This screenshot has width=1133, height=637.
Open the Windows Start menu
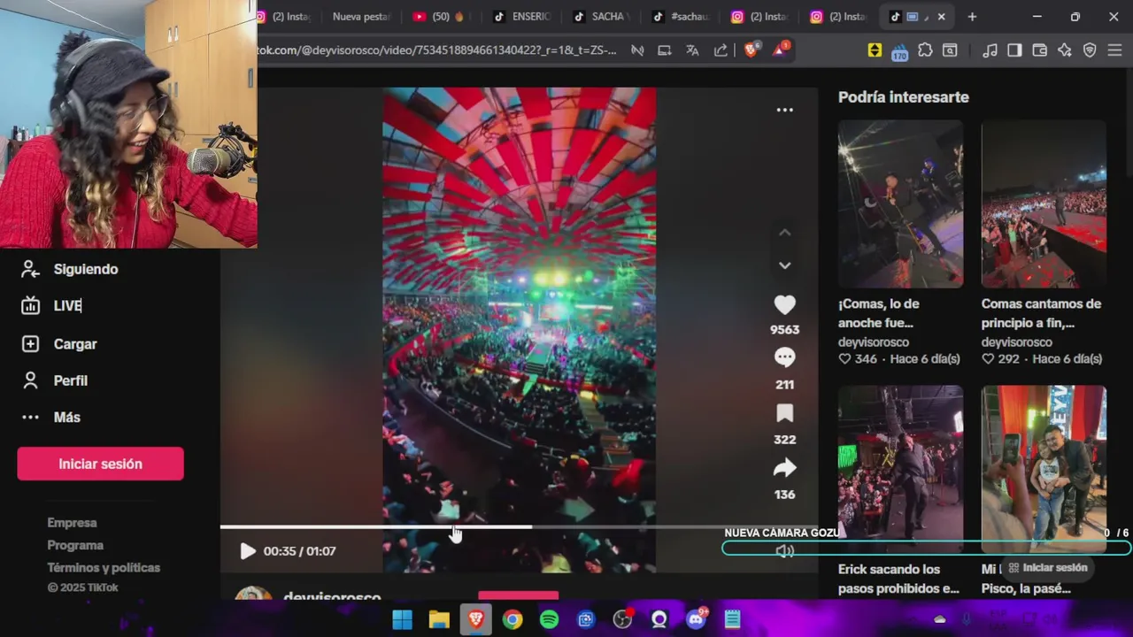[402, 619]
